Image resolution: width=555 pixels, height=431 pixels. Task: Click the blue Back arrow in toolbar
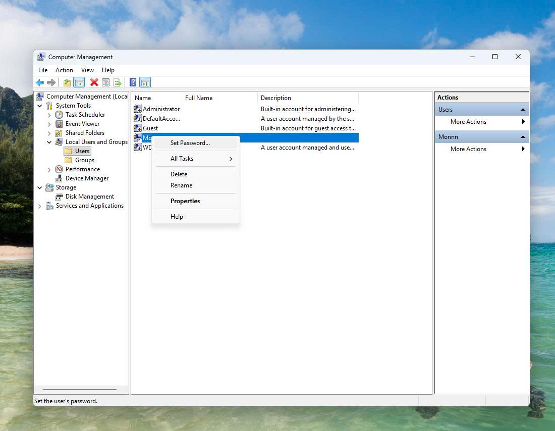(x=40, y=82)
